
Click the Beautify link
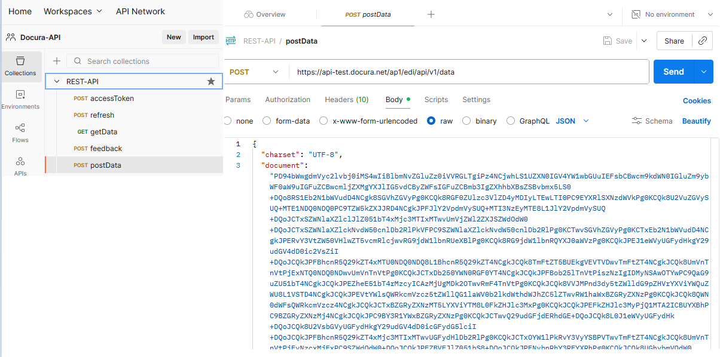pos(696,121)
